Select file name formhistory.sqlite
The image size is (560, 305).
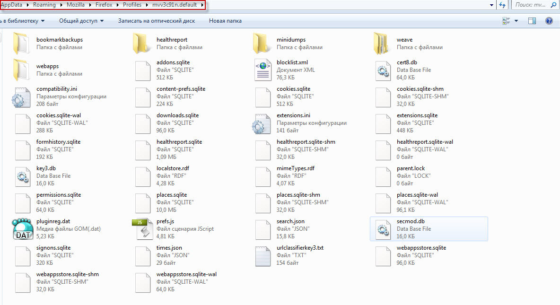pyautogui.click(x=59, y=142)
